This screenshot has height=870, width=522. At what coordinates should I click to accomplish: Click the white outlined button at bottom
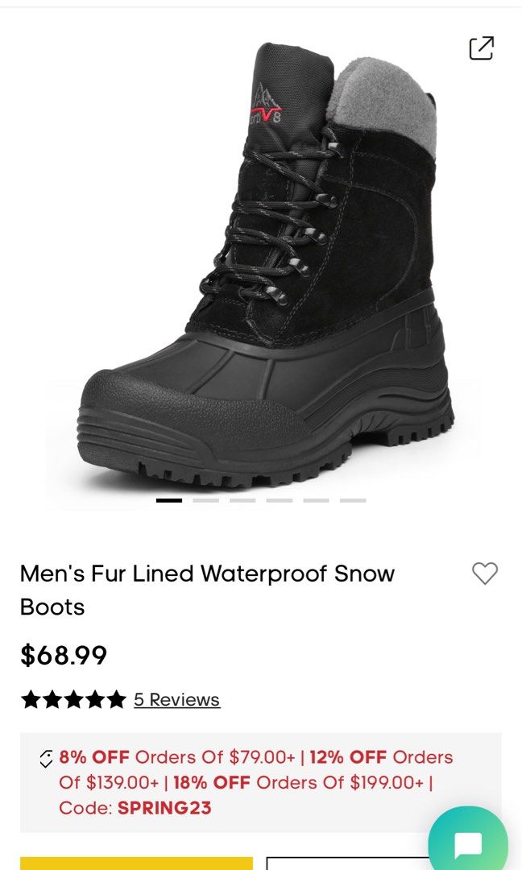[348, 864]
